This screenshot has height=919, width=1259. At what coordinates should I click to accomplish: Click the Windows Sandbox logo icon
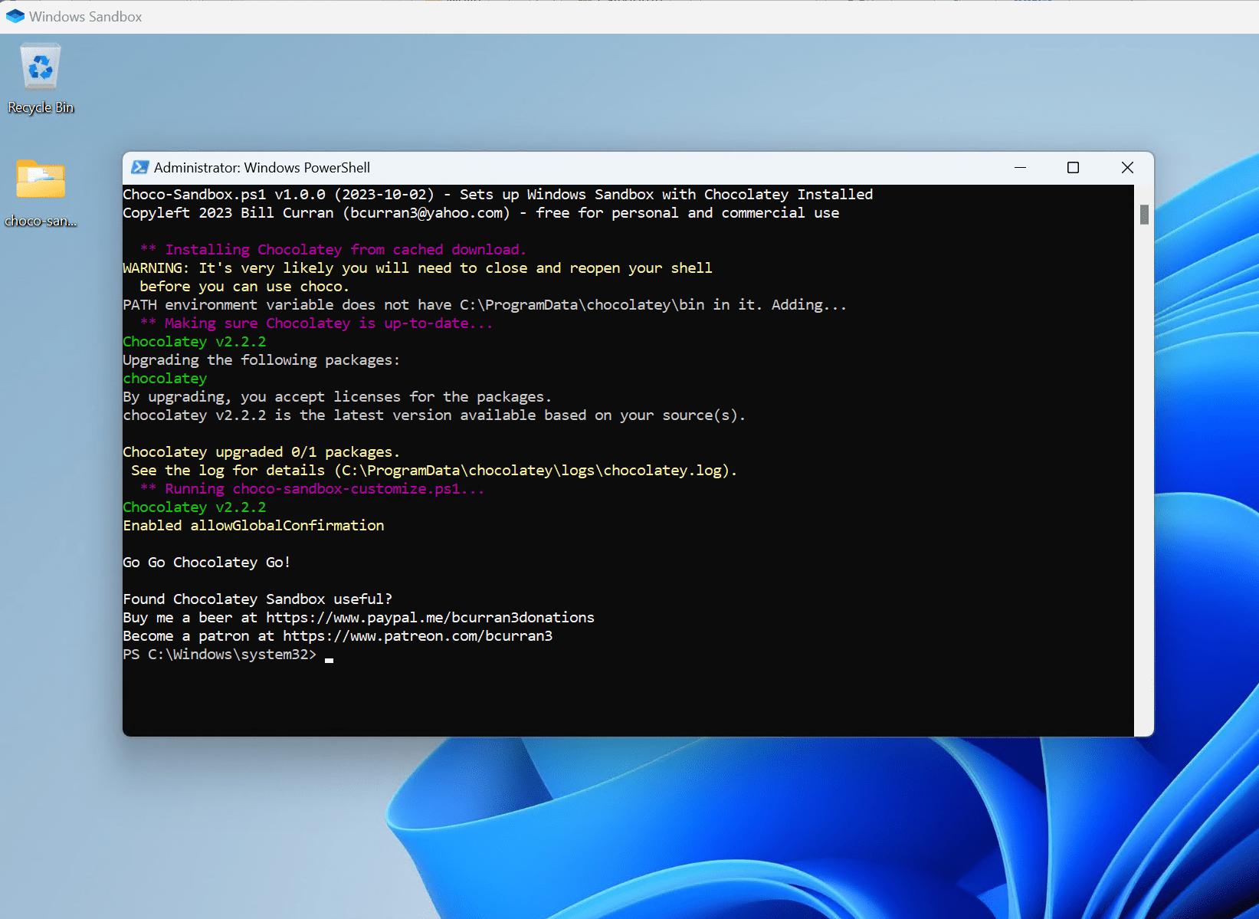point(15,16)
